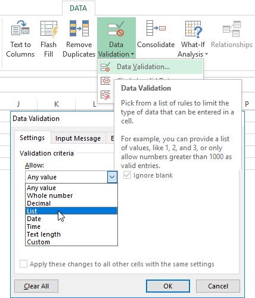Switch to the Settings tab
This screenshot has height=298, width=255.
coord(32,138)
